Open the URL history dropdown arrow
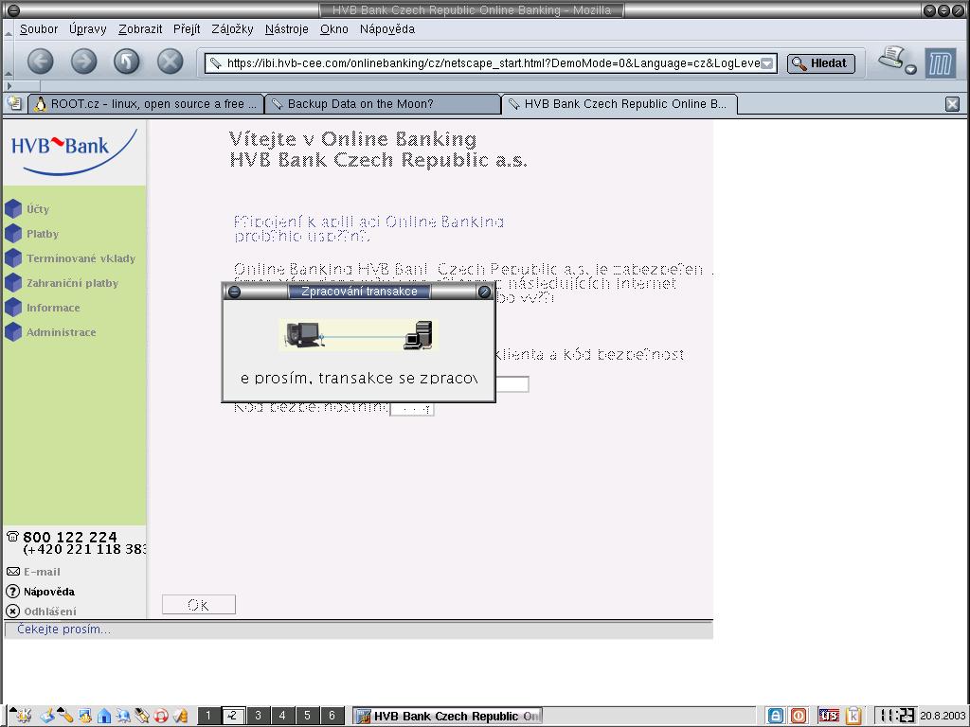Screen dimensions: 970x727 pos(767,63)
